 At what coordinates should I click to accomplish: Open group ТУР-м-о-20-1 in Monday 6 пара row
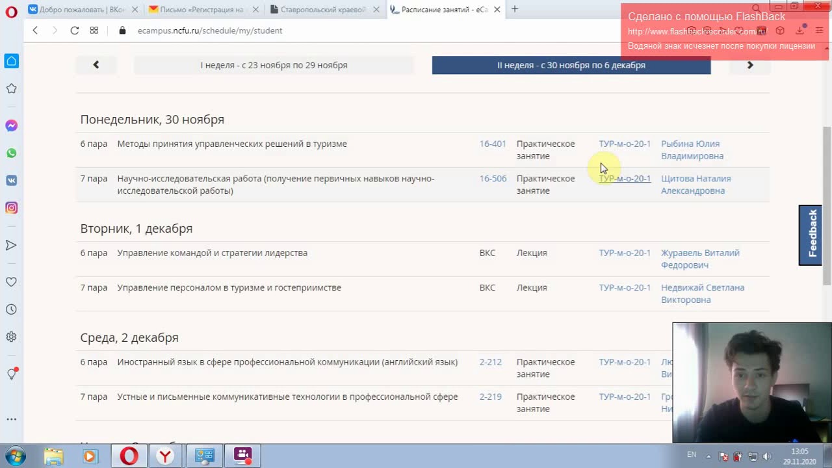tap(625, 144)
